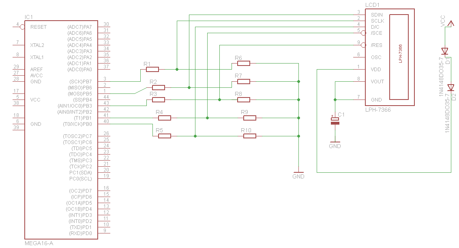Click the inversion circle on the RESET pin
The width and height of the screenshot is (459, 248).
(22, 27)
